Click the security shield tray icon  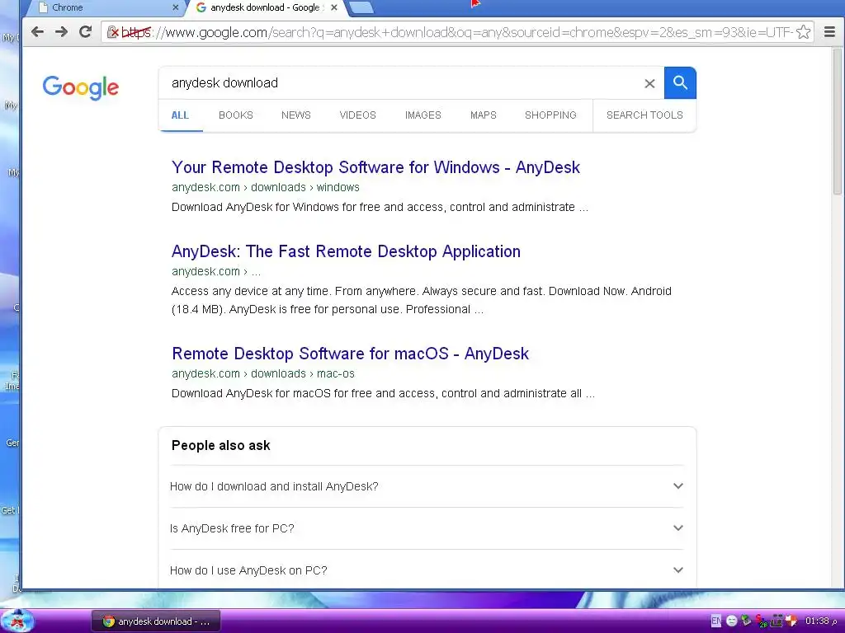[791, 621]
